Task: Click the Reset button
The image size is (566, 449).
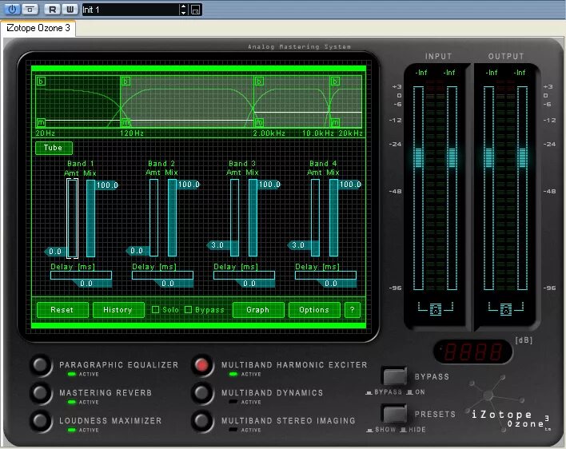Action: point(62,310)
